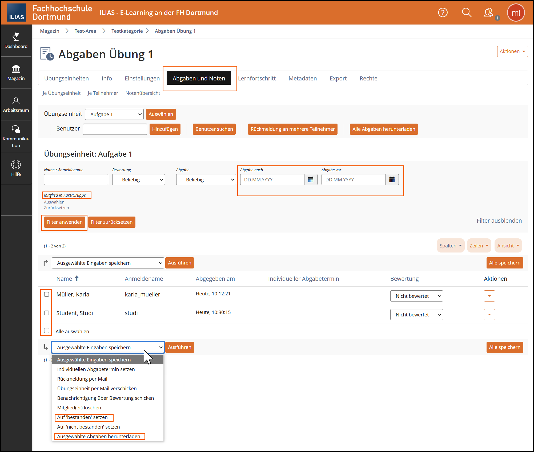534x452 pixels.
Task: Check the box for Müller, Karla
Action: 47,294
